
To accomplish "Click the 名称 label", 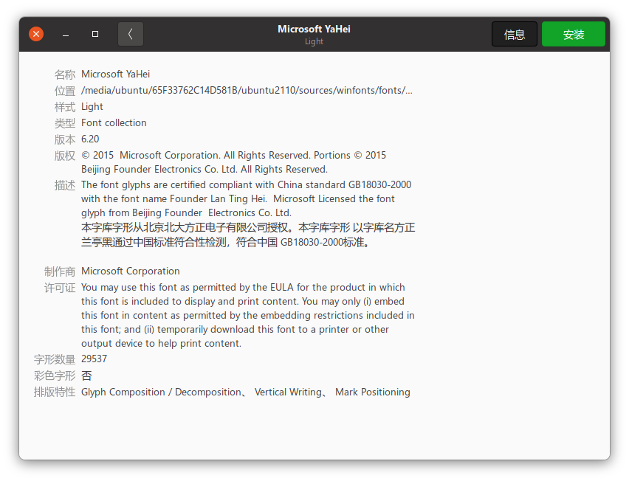I will tap(64, 75).
